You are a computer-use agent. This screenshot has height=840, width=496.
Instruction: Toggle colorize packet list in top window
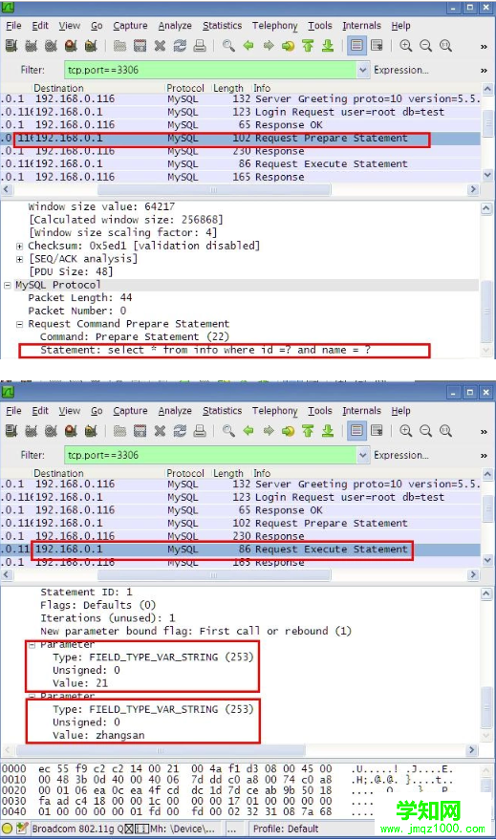[356, 46]
